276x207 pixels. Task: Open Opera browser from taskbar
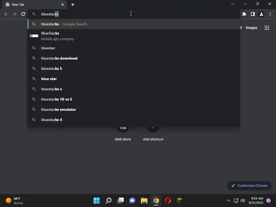pos(168,201)
